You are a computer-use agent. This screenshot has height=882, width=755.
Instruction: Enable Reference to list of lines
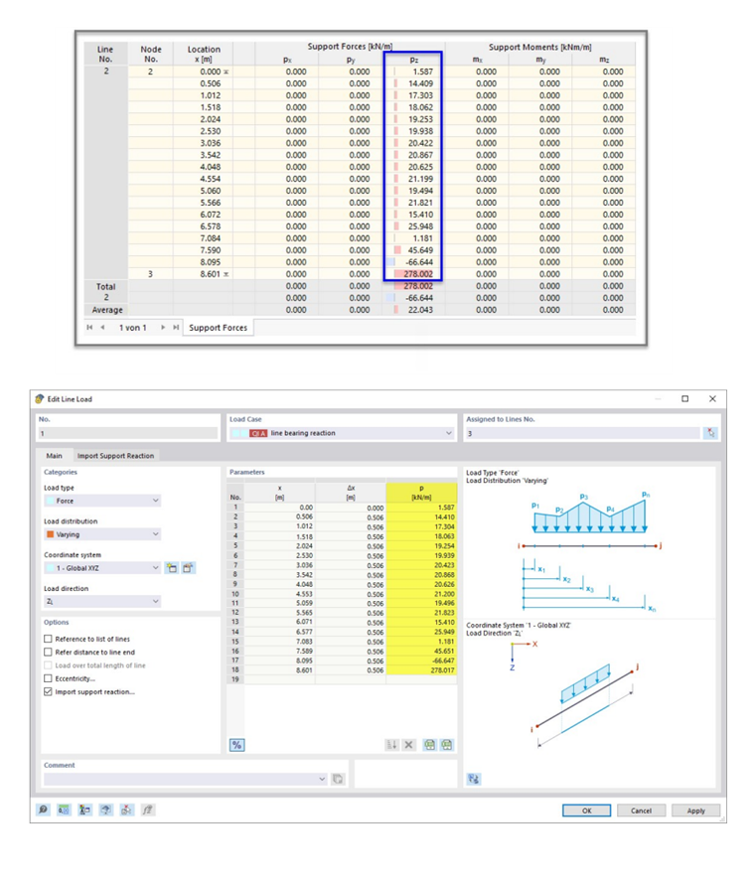(48, 639)
